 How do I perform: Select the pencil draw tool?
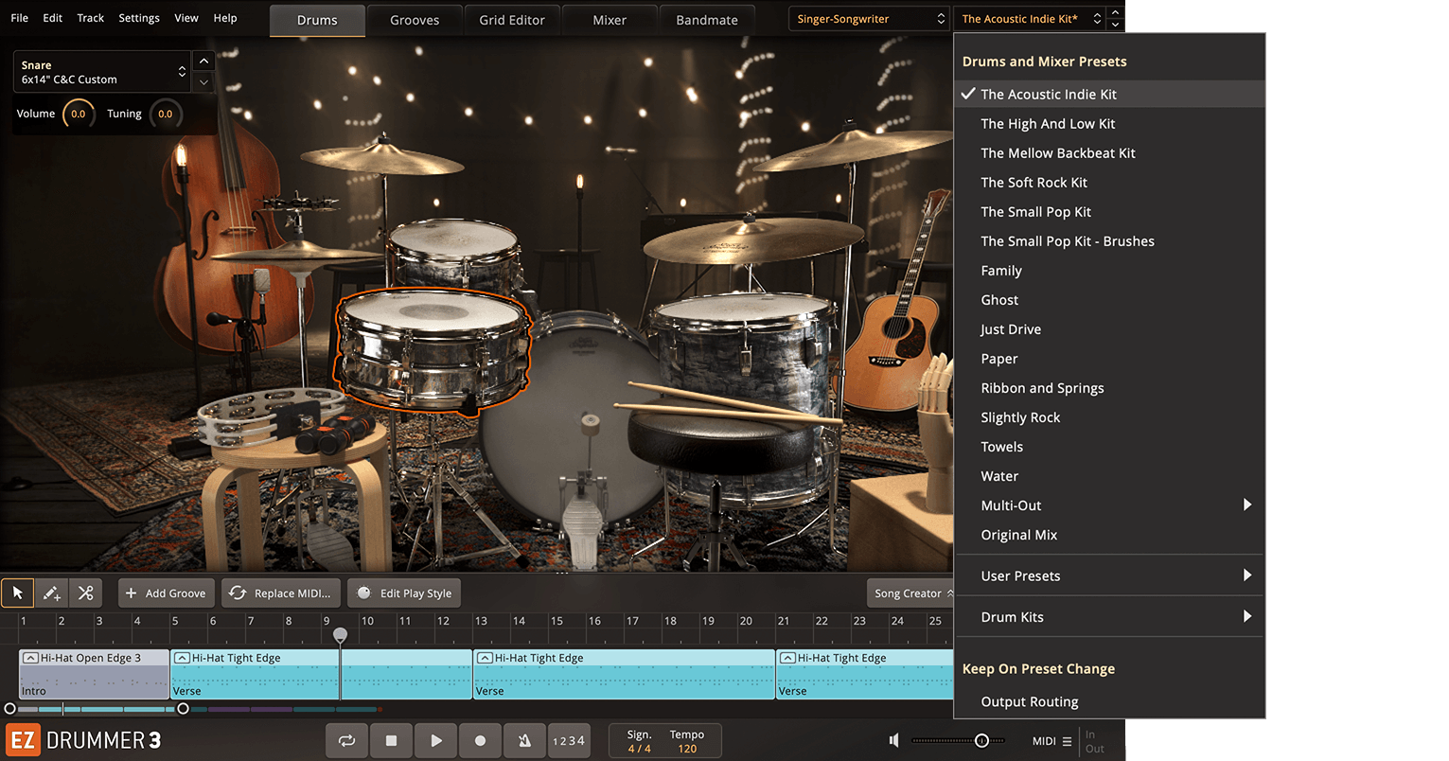(51, 593)
